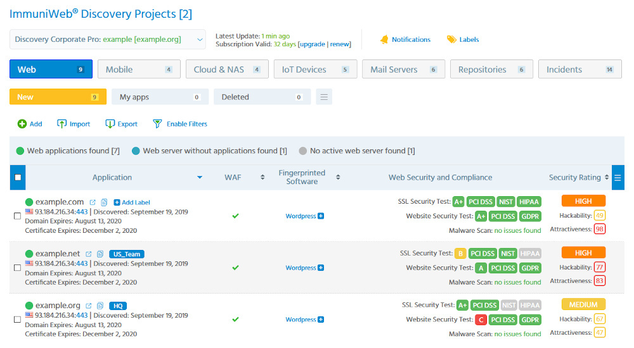Open the Labels tag icon

pyautogui.click(x=451, y=39)
